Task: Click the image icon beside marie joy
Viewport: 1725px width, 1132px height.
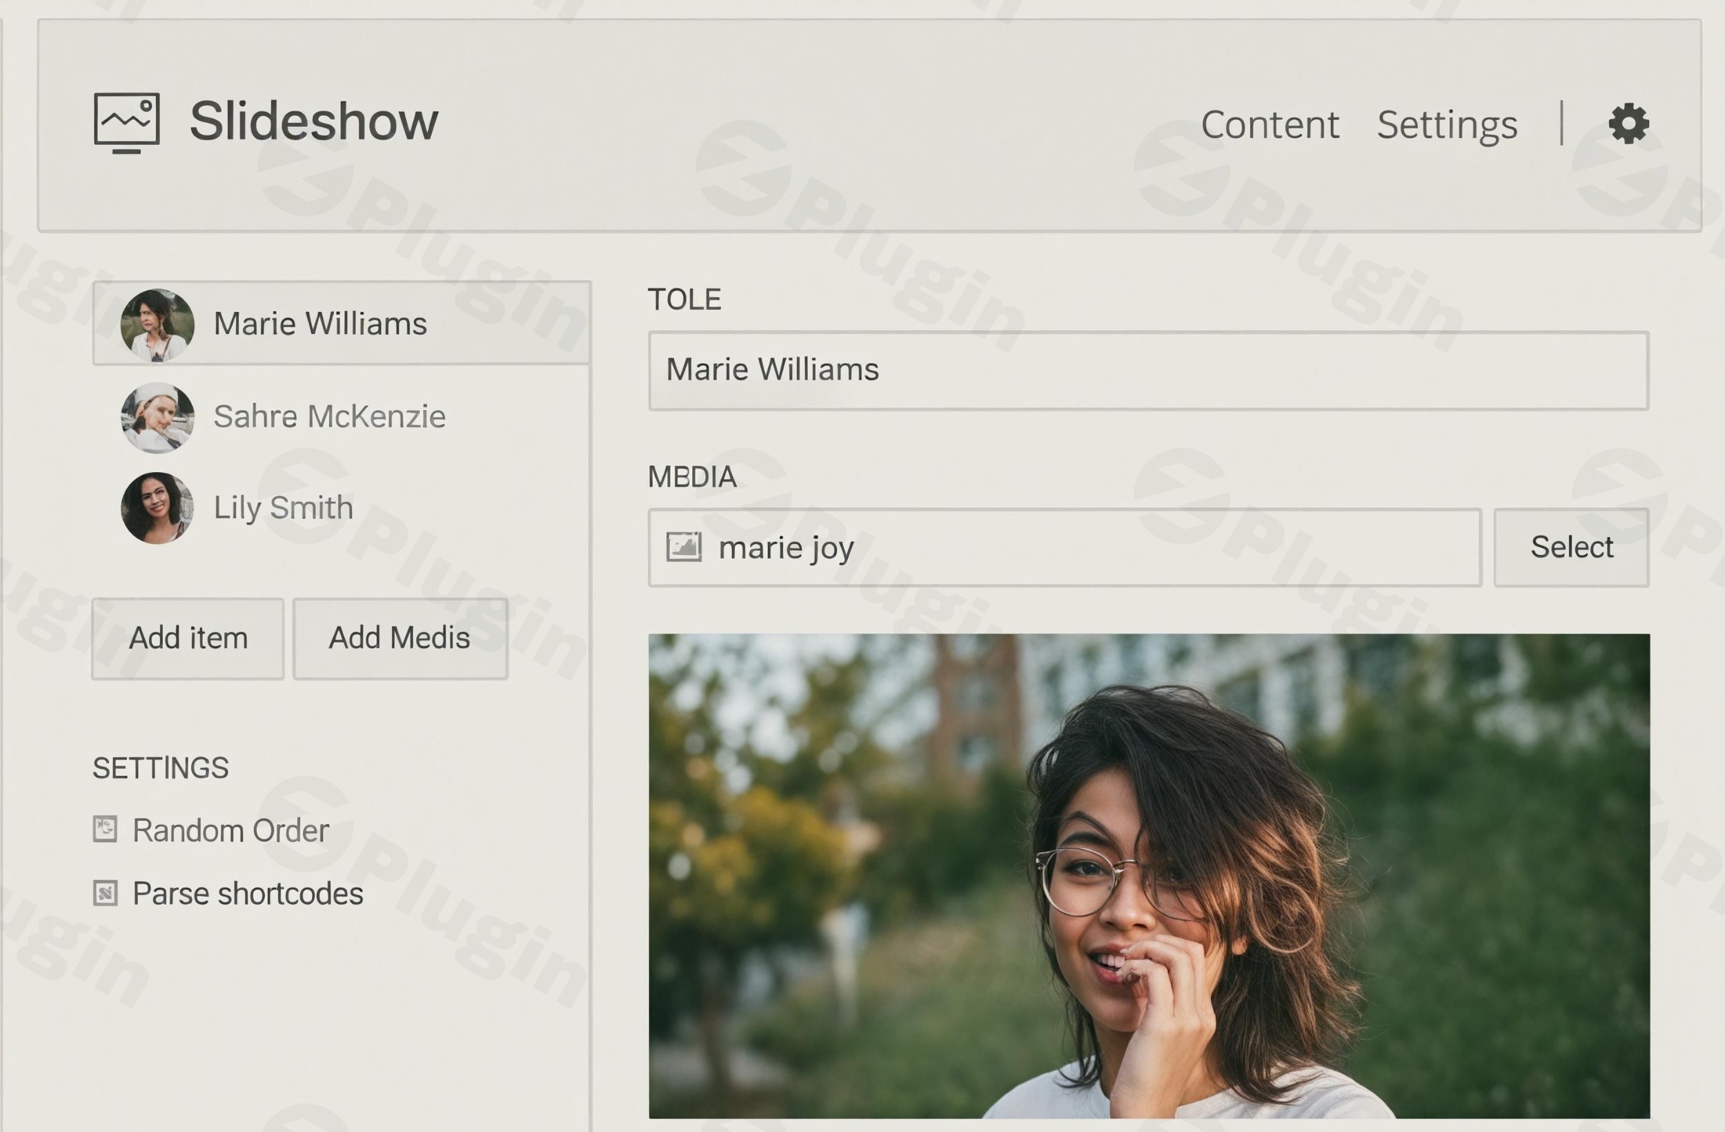Action: [x=684, y=547]
